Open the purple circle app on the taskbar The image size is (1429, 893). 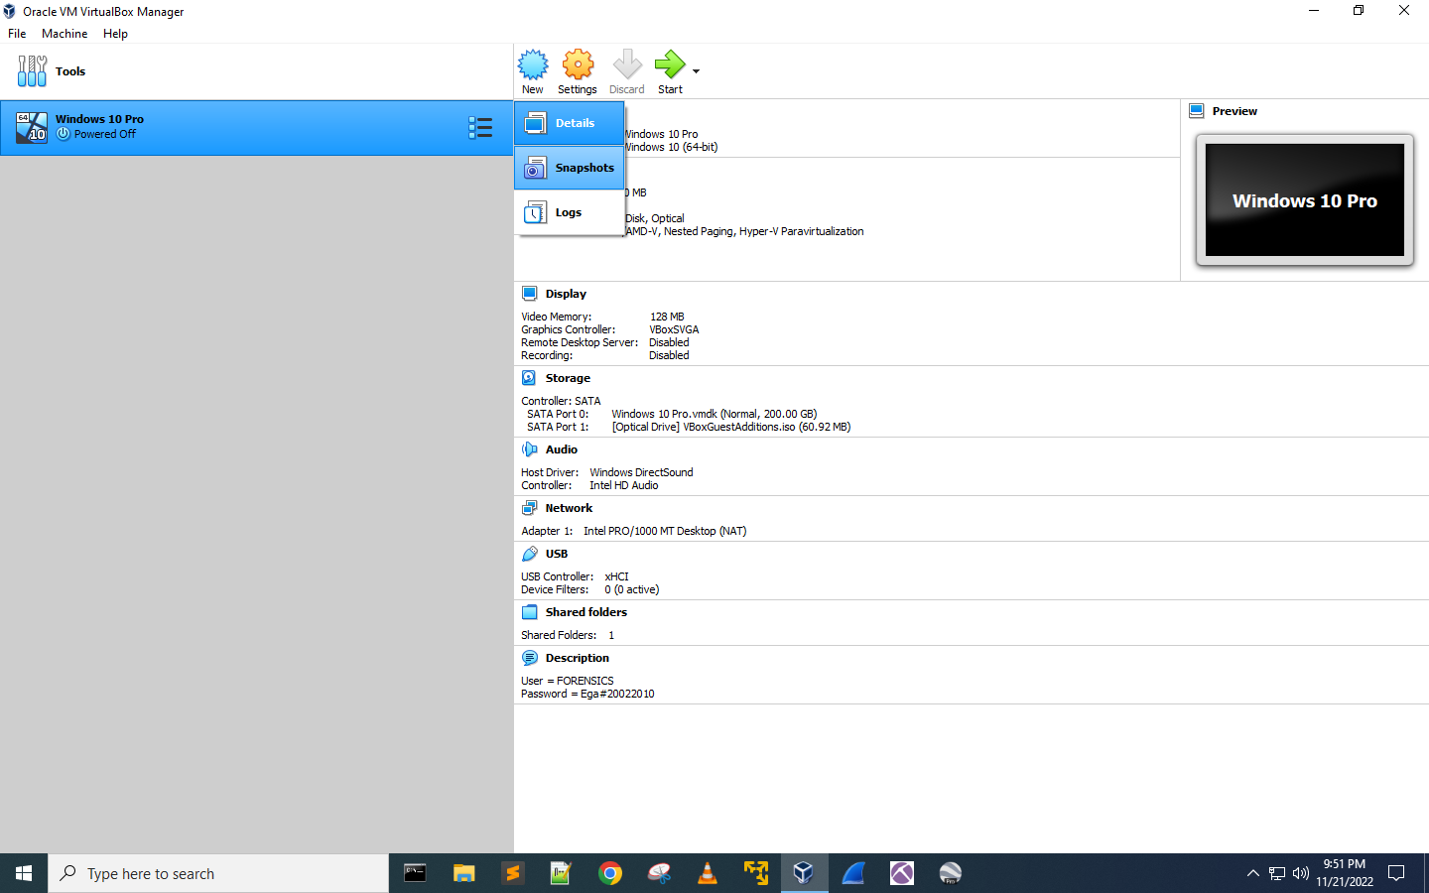pyautogui.click(x=901, y=873)
